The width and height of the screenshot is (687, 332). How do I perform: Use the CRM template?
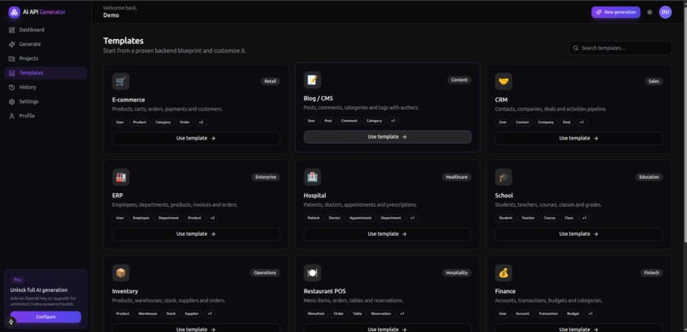tap(579, 138)
